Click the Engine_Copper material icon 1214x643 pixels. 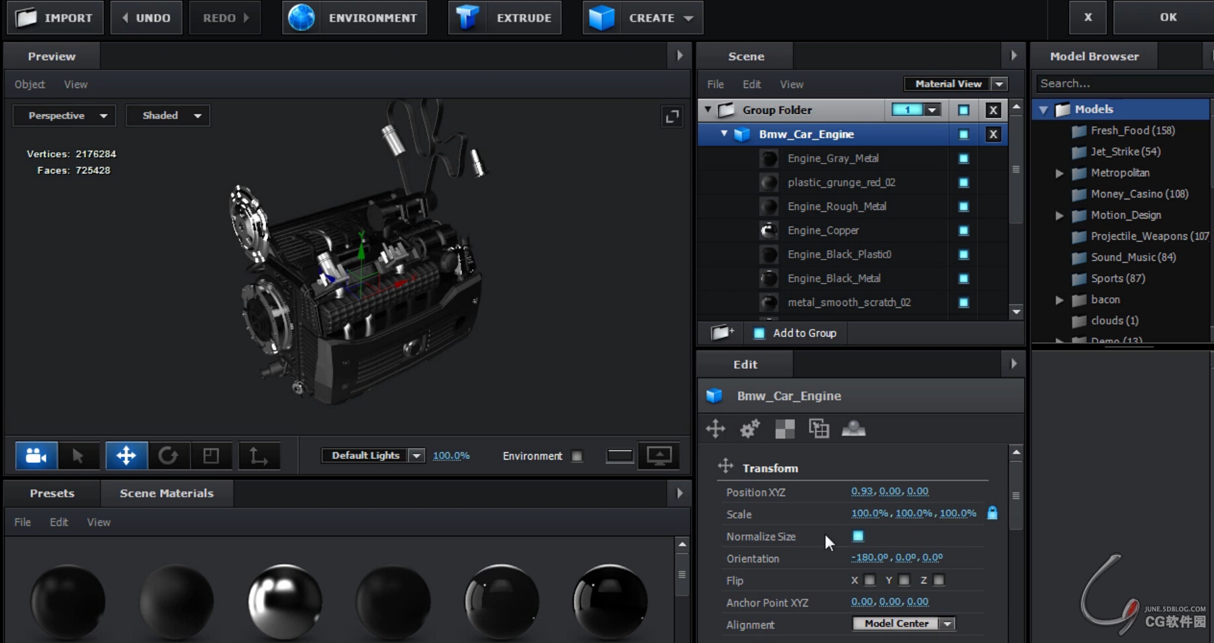click(x=769, y=230)
